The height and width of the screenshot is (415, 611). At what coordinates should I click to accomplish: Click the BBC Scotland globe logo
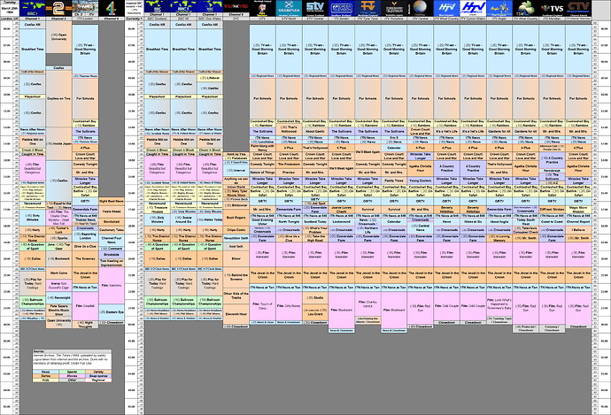[157, 8]
